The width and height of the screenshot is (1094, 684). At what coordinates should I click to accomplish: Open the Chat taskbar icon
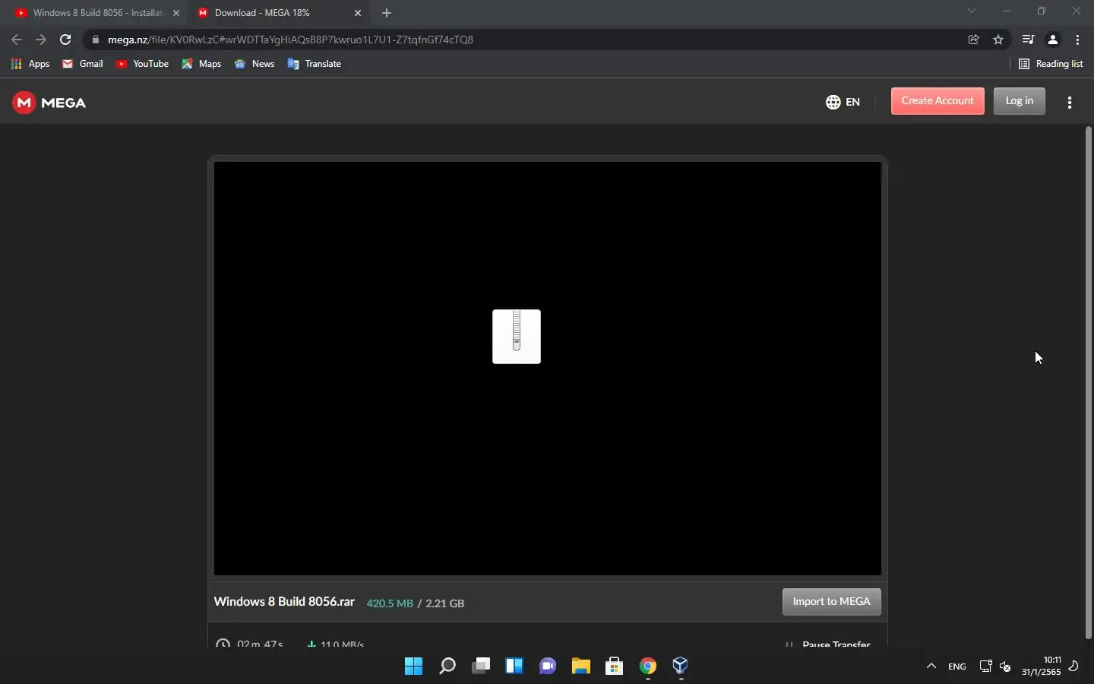click(x=548, y=667)
